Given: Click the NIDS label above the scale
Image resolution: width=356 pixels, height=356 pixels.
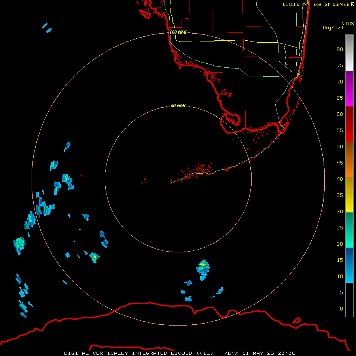Looking at the screenshot, I should coord(348,24).
